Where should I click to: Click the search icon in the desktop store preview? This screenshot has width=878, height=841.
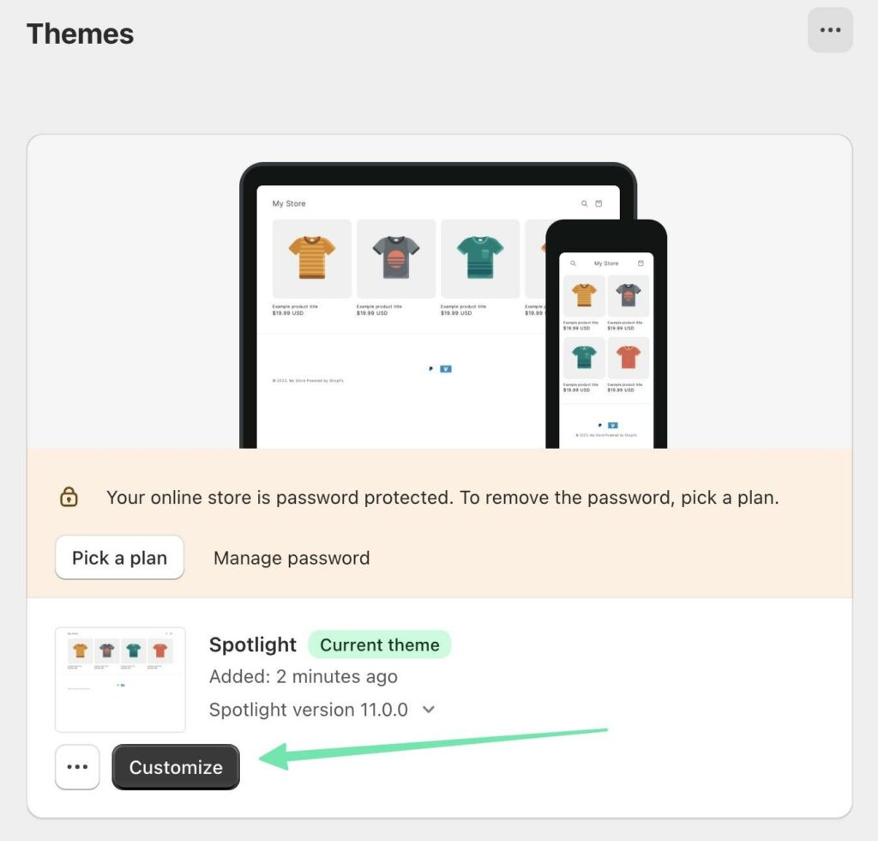click(585, 204)
